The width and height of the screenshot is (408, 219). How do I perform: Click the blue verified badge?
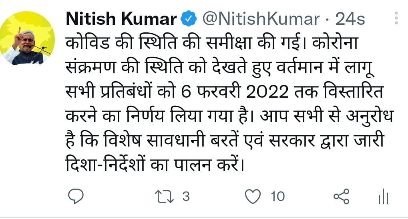pos(189,19)
